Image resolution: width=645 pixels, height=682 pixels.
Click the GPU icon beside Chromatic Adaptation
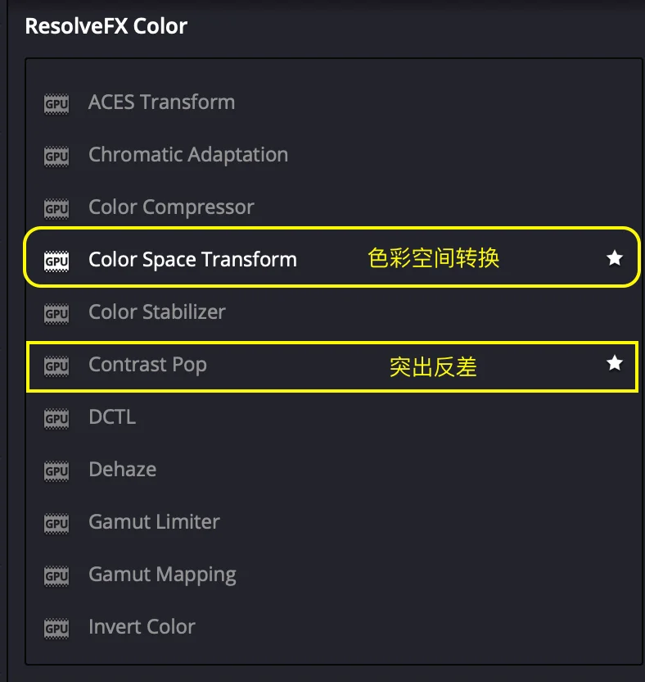(56, 156)
